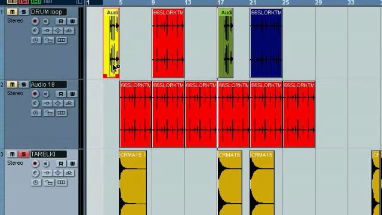Click inserts state icon on DRUM loop track
The width and height of the screenshot is (382, 215).
click(x=47, y=30)
